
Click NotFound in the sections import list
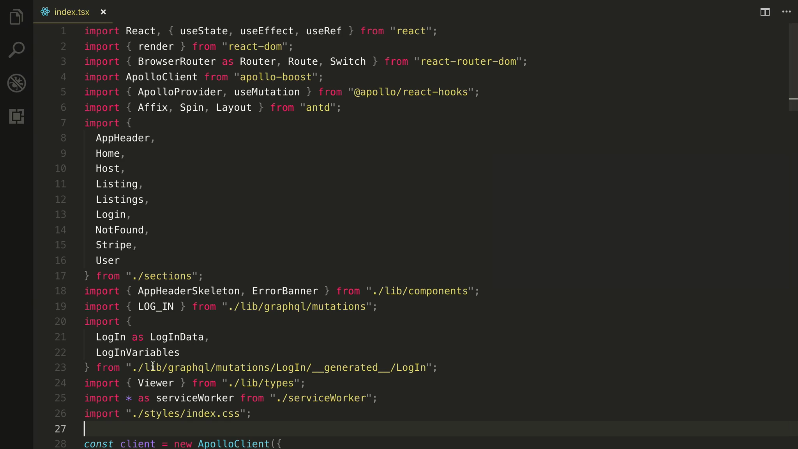tap(120, 230)
